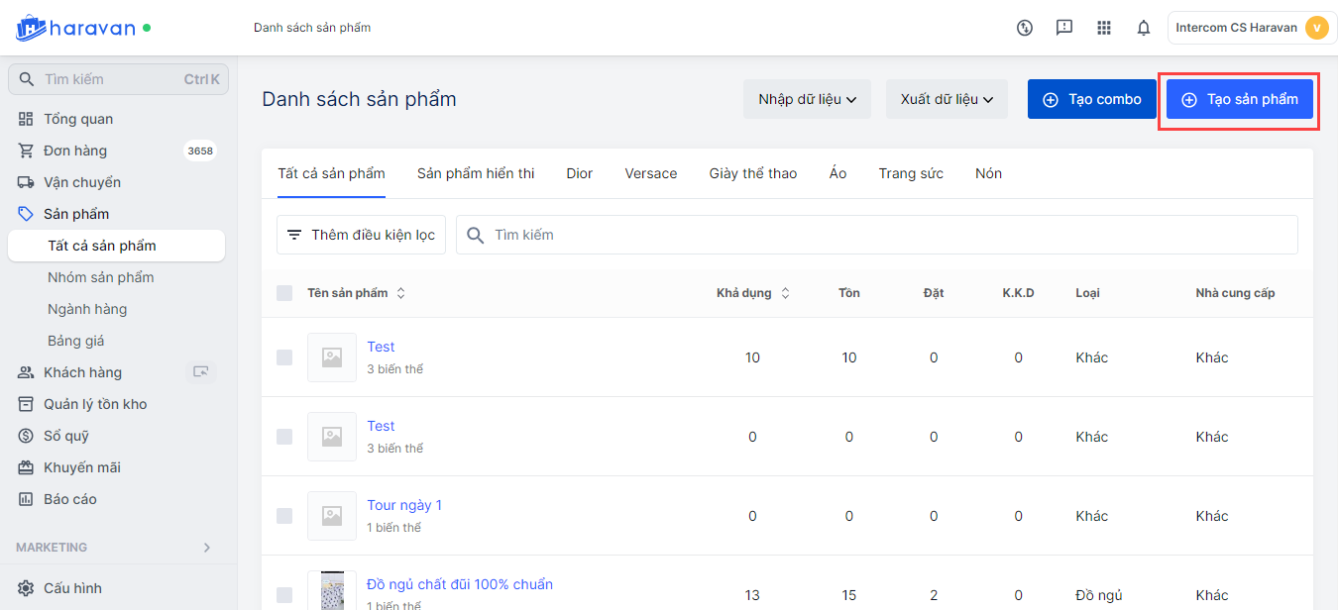
Task: Click the notification bell icon
Action: [1144, 28]
